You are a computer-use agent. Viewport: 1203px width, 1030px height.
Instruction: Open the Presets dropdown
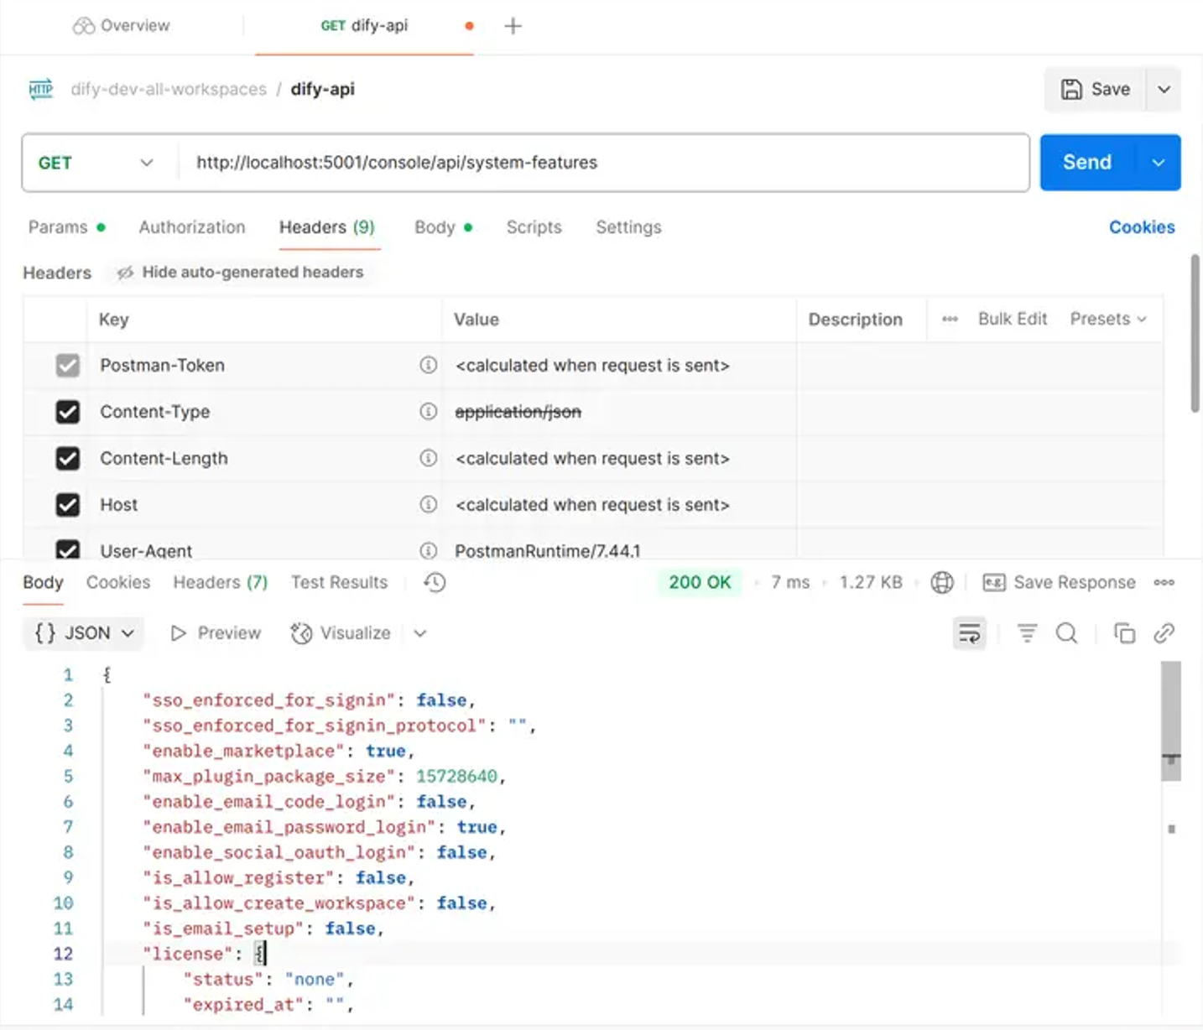click(x=1107, y=320)
